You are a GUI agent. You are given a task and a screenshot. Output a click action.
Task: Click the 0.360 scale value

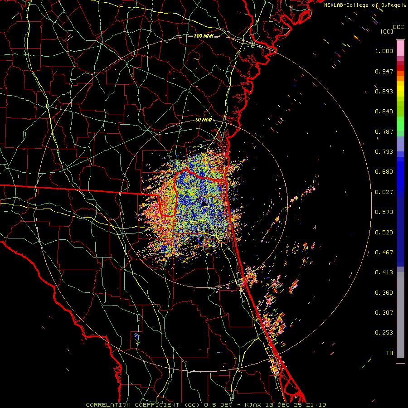[x=384, y=293]
